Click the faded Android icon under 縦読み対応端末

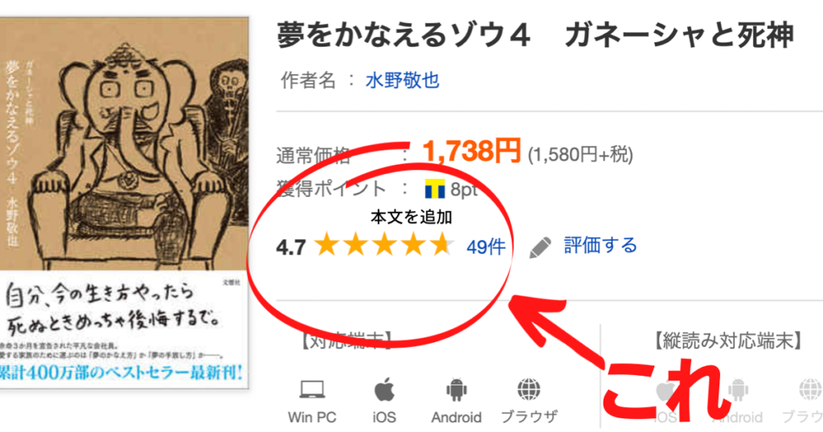coord(738,390)
